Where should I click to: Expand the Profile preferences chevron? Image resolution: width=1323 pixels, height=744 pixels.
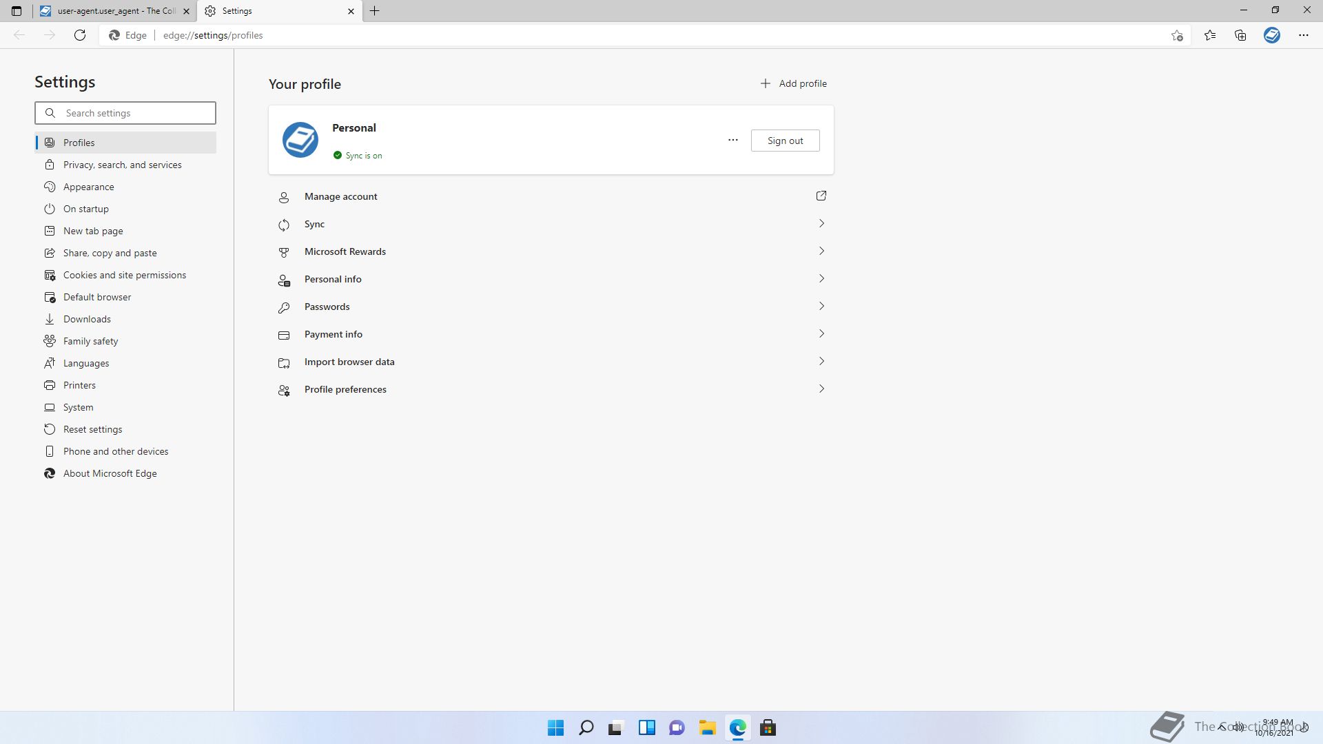point(821,389)
